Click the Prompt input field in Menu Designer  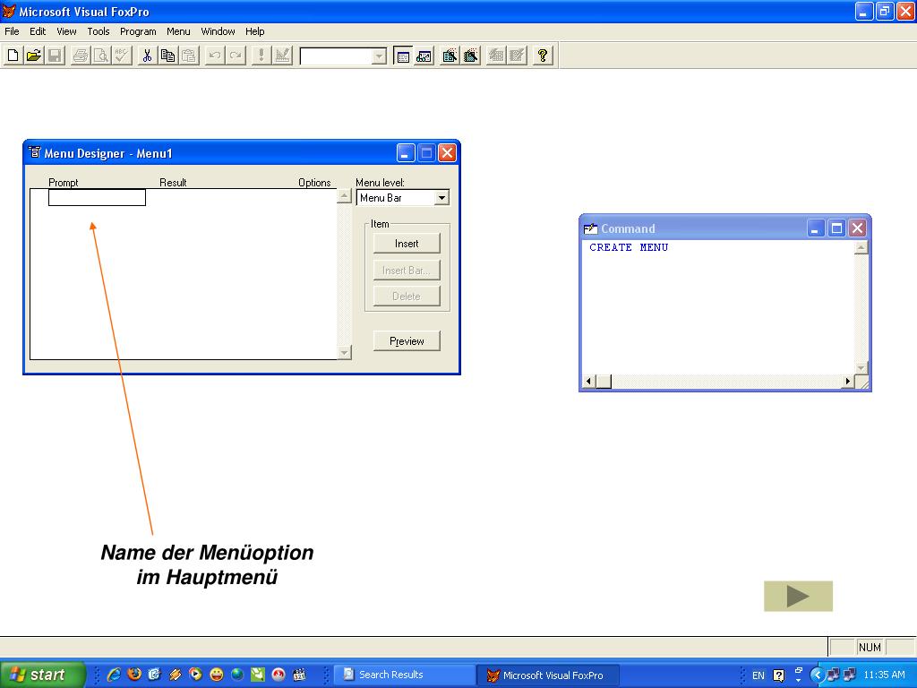[97, 198]
